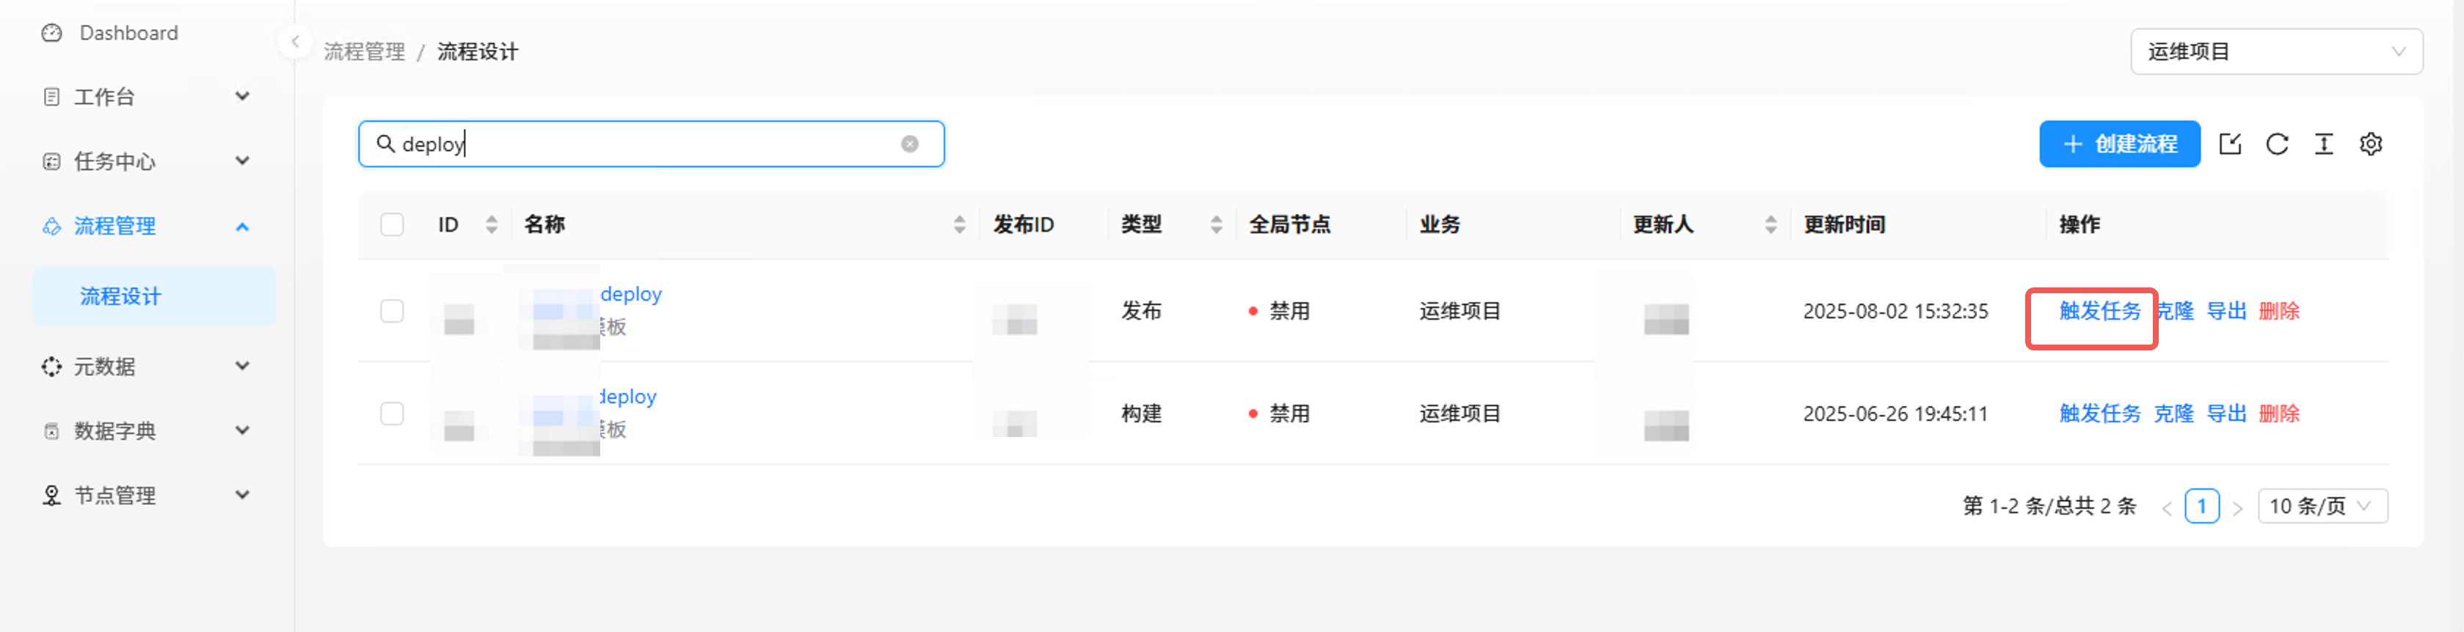This screenshot has width=2464, height=632.
Task: Click the refresh icon in table toolbar
Action: (x=2276, y=144)
